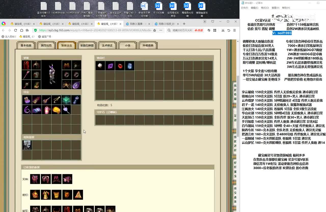Select the 140炼狱总结 desktop file
Screen dimensions: 326x212
coord(58,8)
